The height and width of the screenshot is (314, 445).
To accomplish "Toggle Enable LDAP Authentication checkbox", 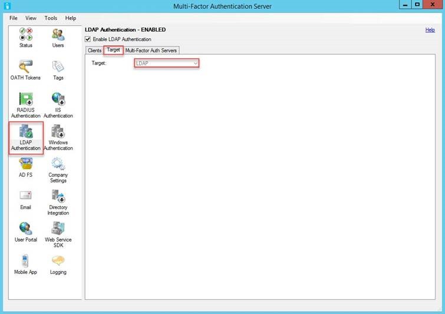I will pyautogui.click(x=88, y=39).
